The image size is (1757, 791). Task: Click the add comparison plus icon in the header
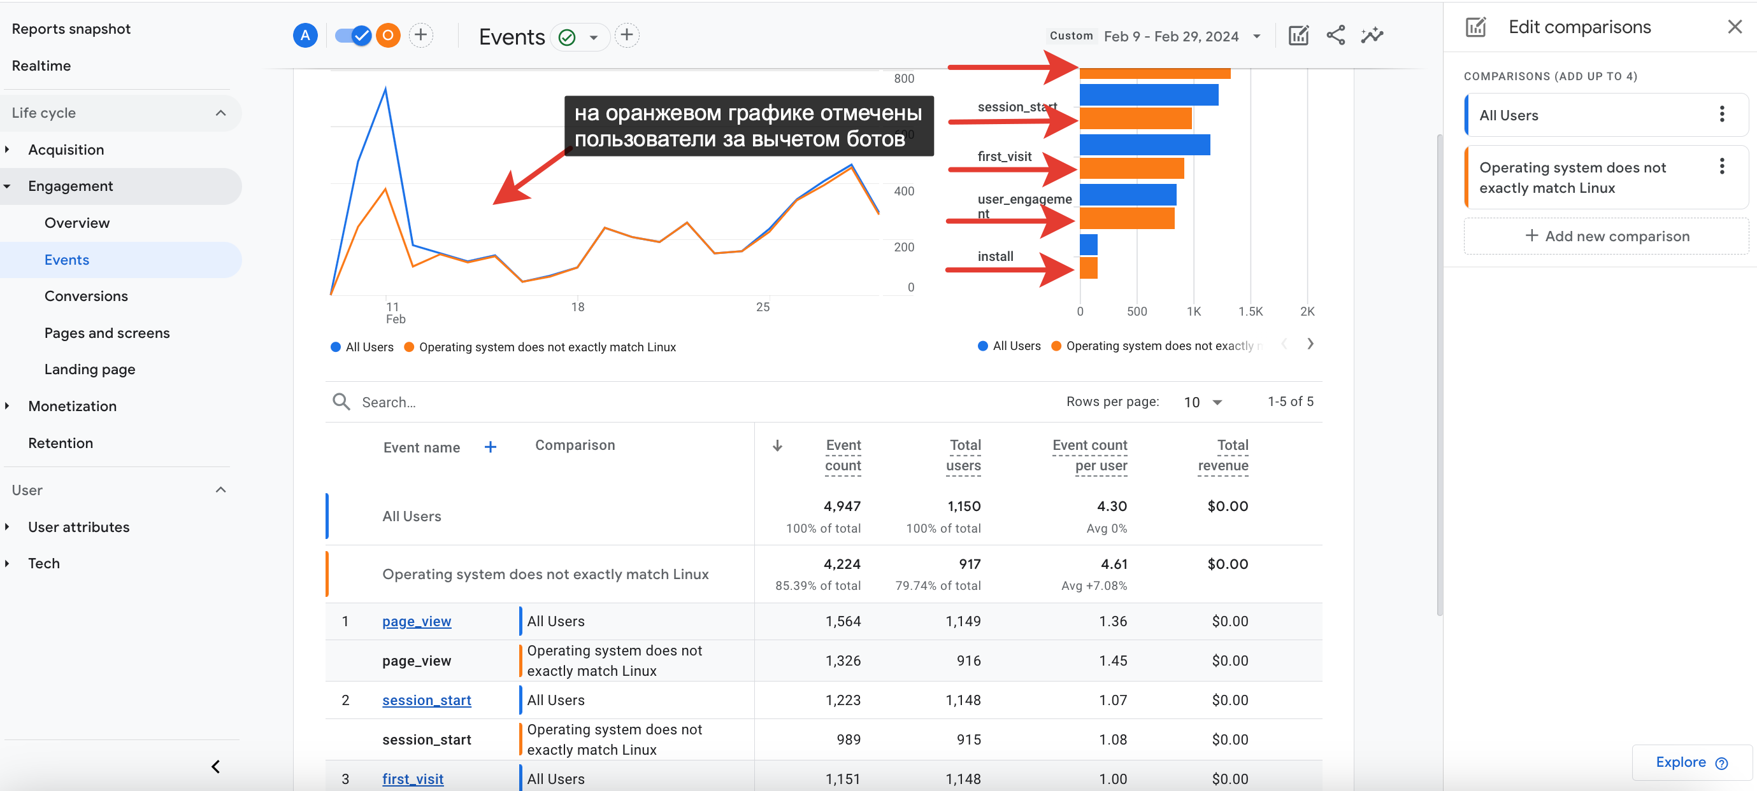pos(421,35)
